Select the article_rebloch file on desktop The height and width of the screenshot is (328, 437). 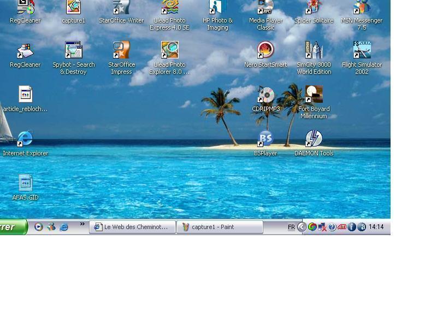[25, 95]
